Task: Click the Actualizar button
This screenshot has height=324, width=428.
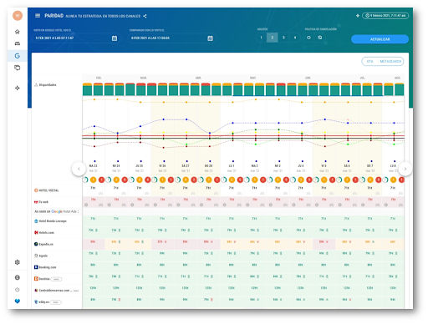Action: tap(380, 39)
